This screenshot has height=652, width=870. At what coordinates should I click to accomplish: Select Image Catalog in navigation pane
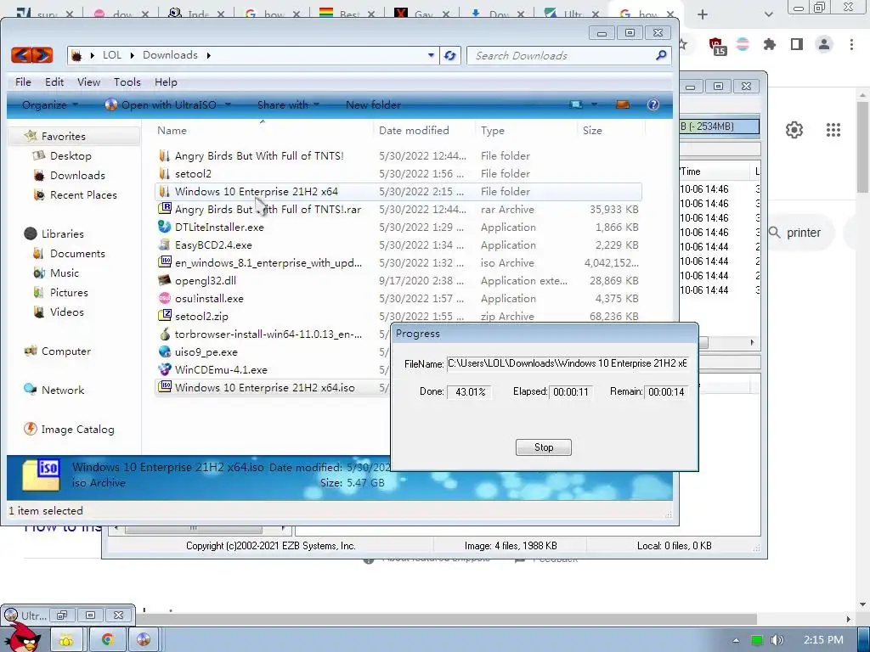click(77, 429)
